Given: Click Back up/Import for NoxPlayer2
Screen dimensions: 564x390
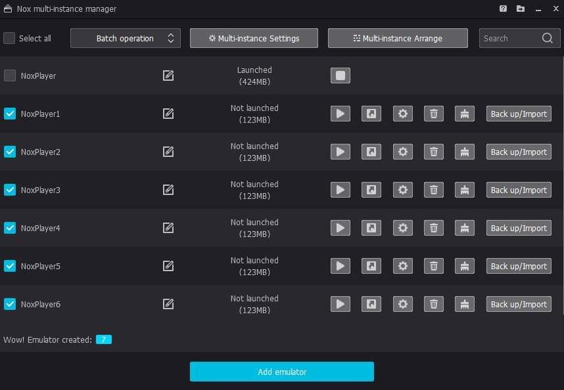Looking at the screenshot, I should pyautogui.click(x=519, y=152).
